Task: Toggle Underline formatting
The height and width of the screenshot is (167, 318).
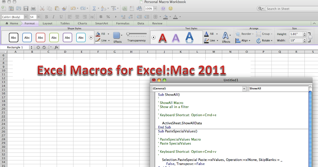Action: point(61,17)
